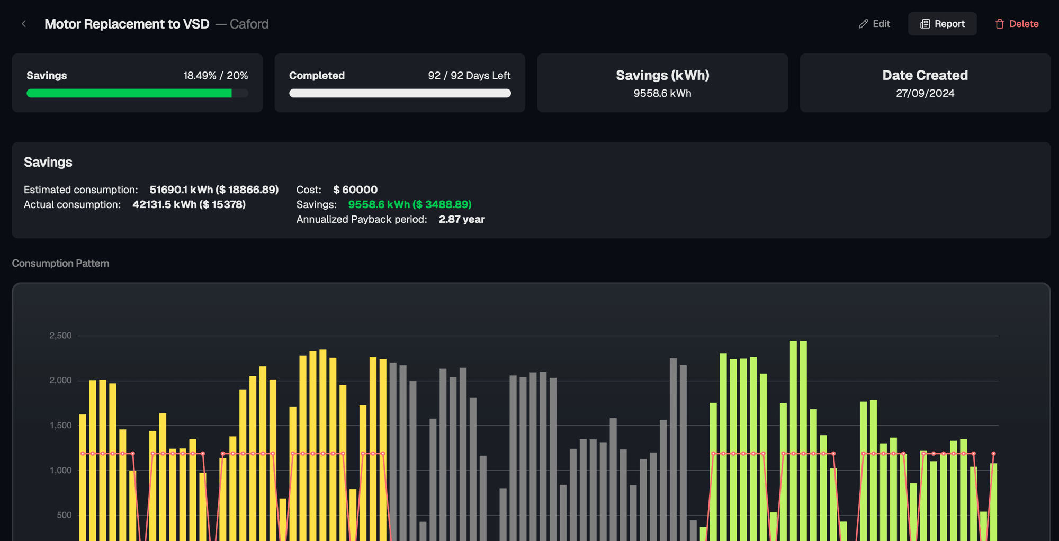Click the '2,500' y-axis label
Viewport: 1059px width, 541px height.
[60, 336]
